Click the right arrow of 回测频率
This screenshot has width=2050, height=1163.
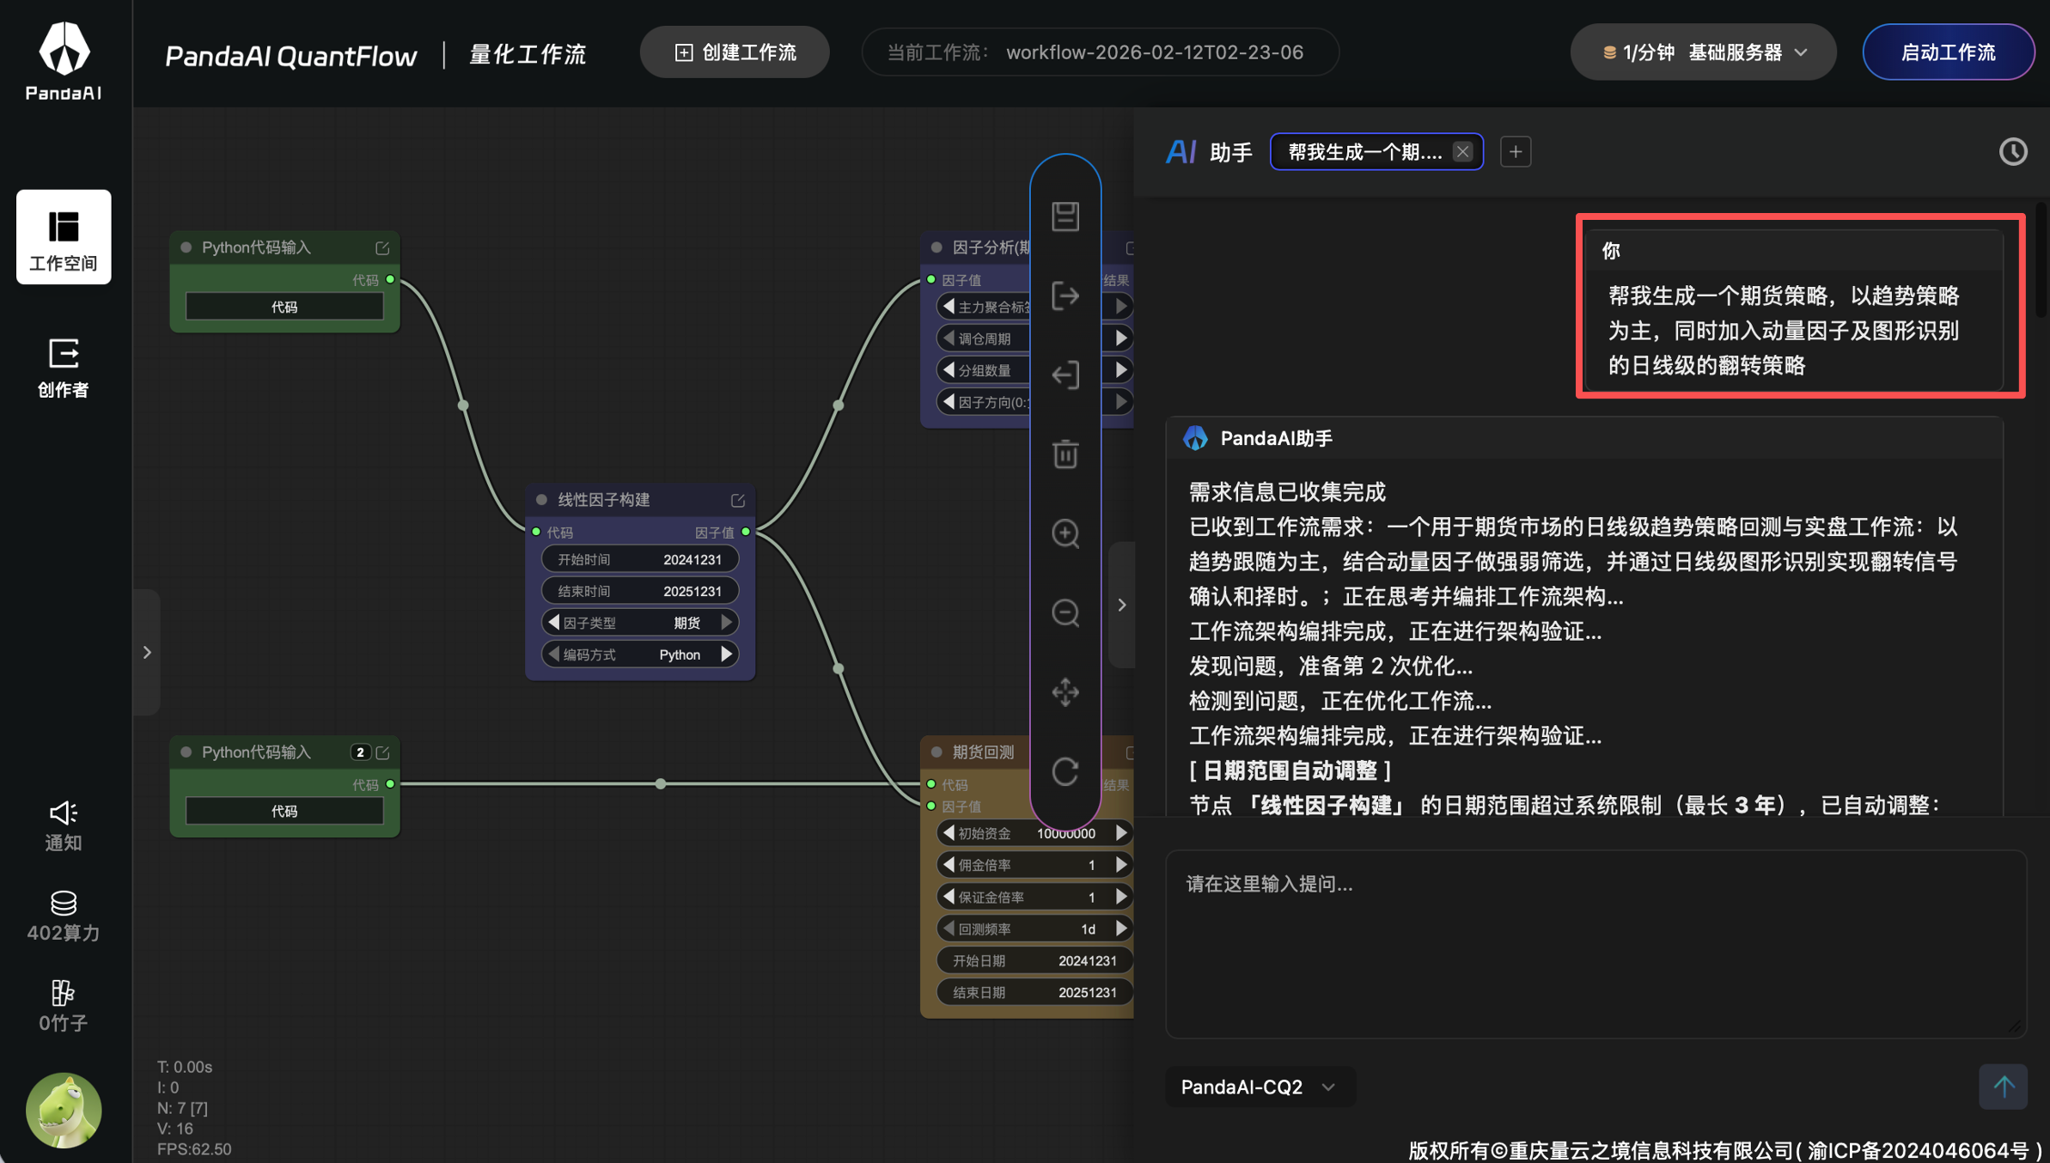tap(1121, 929)
